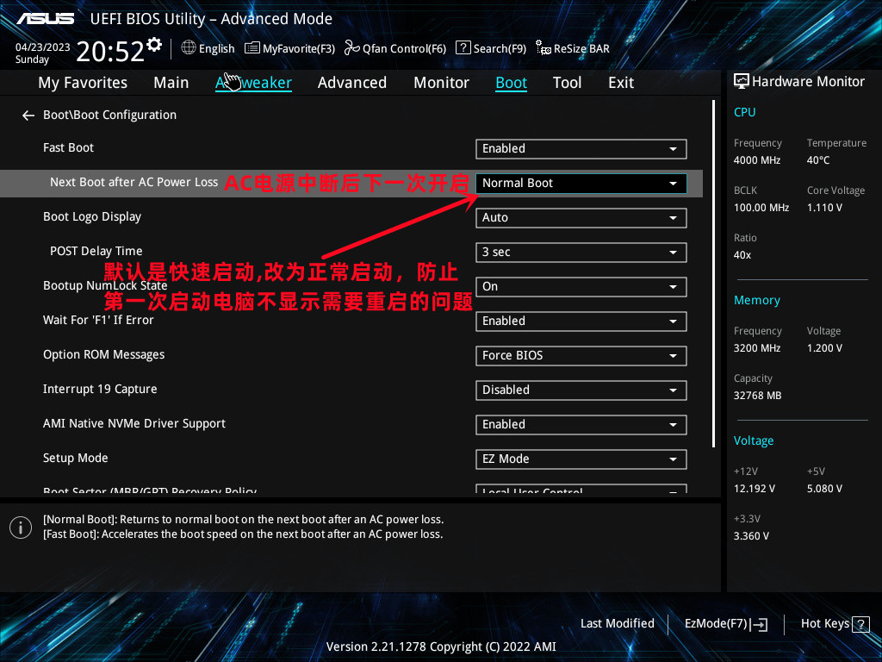Click the globe language icon
This screenshot has width=882, height=662.
point(189,48)
